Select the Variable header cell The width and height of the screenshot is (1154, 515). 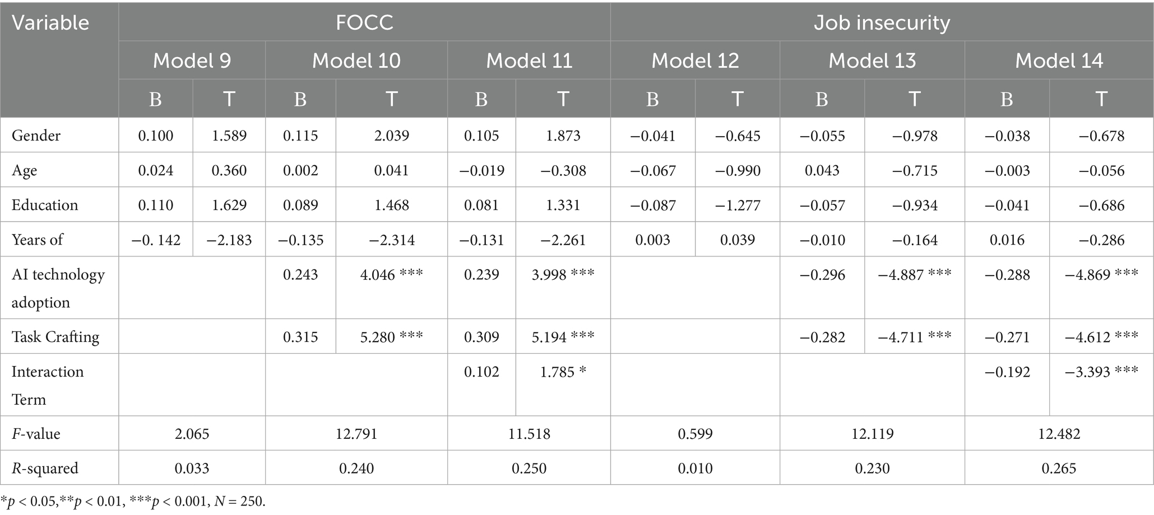(50, 23)
